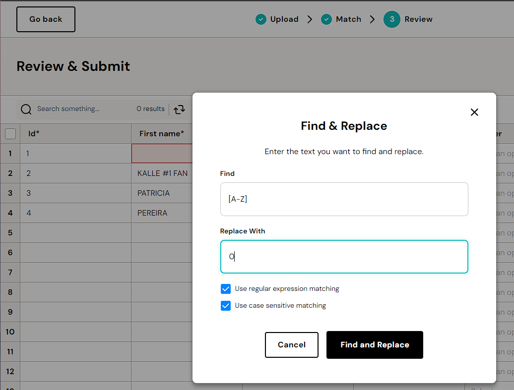Viewport: 514px width, 390px height.
Task: Close the Find & Replace dialog
Action: [474, 112]
